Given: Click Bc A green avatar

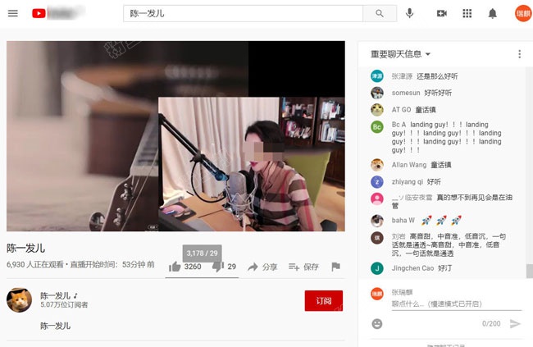Looking at the screenshot, I should (x=376, y=127).
